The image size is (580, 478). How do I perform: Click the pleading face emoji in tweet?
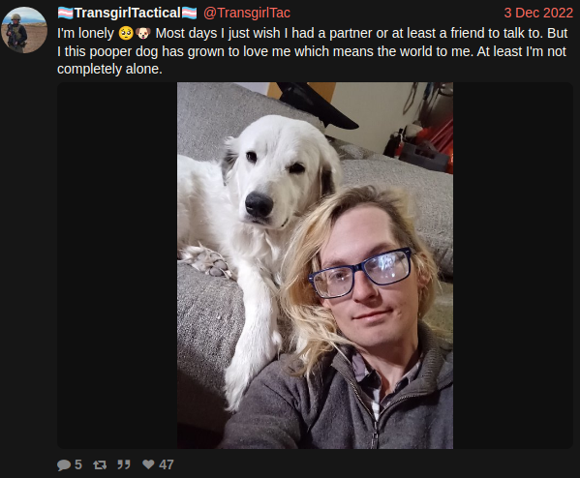126,33
